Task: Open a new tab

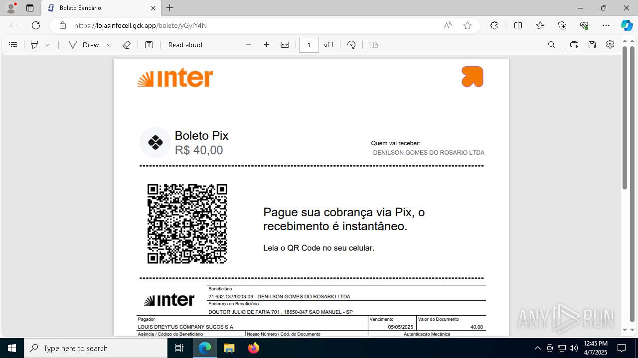Action: (170, 8)
